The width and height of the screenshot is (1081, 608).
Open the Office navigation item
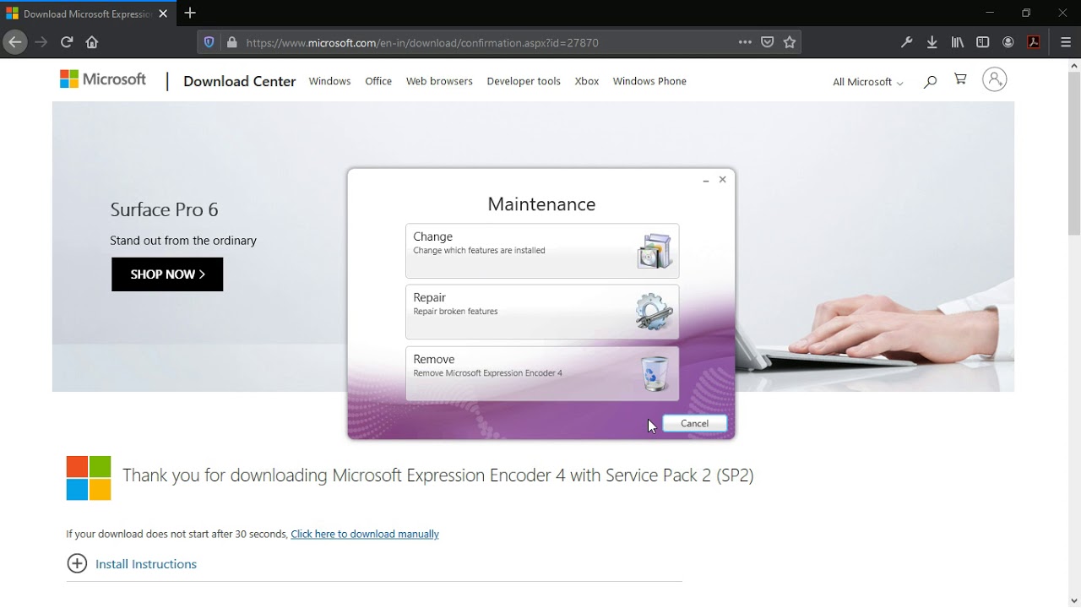click(378, 81)
